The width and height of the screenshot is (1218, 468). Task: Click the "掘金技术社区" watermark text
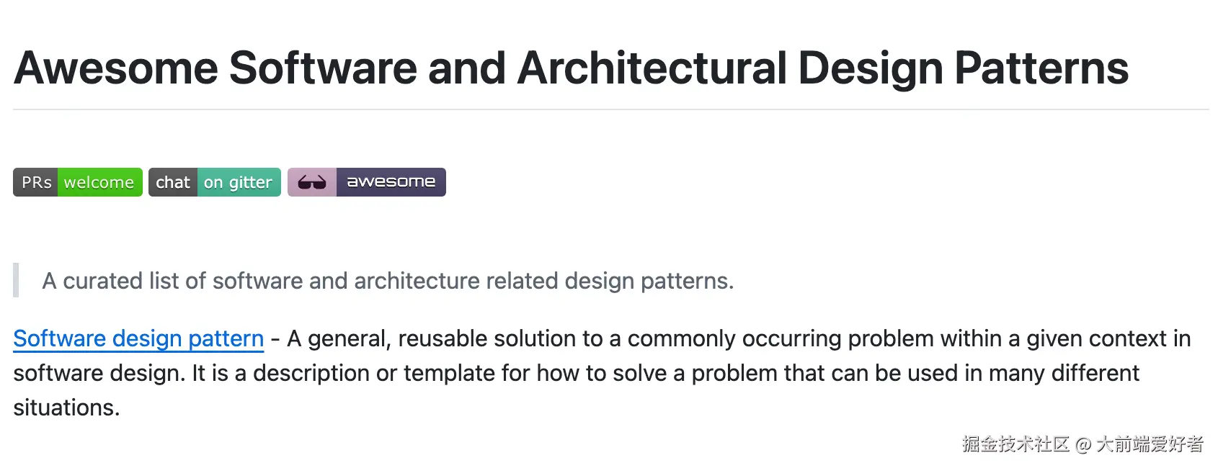pyautogui.click(x=1015, y=444)
